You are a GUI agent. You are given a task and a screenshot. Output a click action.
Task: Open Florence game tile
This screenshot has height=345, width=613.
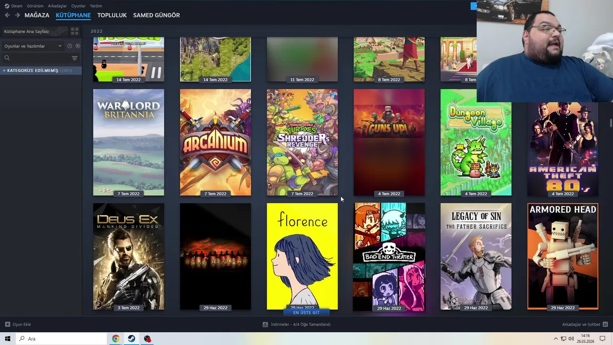point(302,256)
